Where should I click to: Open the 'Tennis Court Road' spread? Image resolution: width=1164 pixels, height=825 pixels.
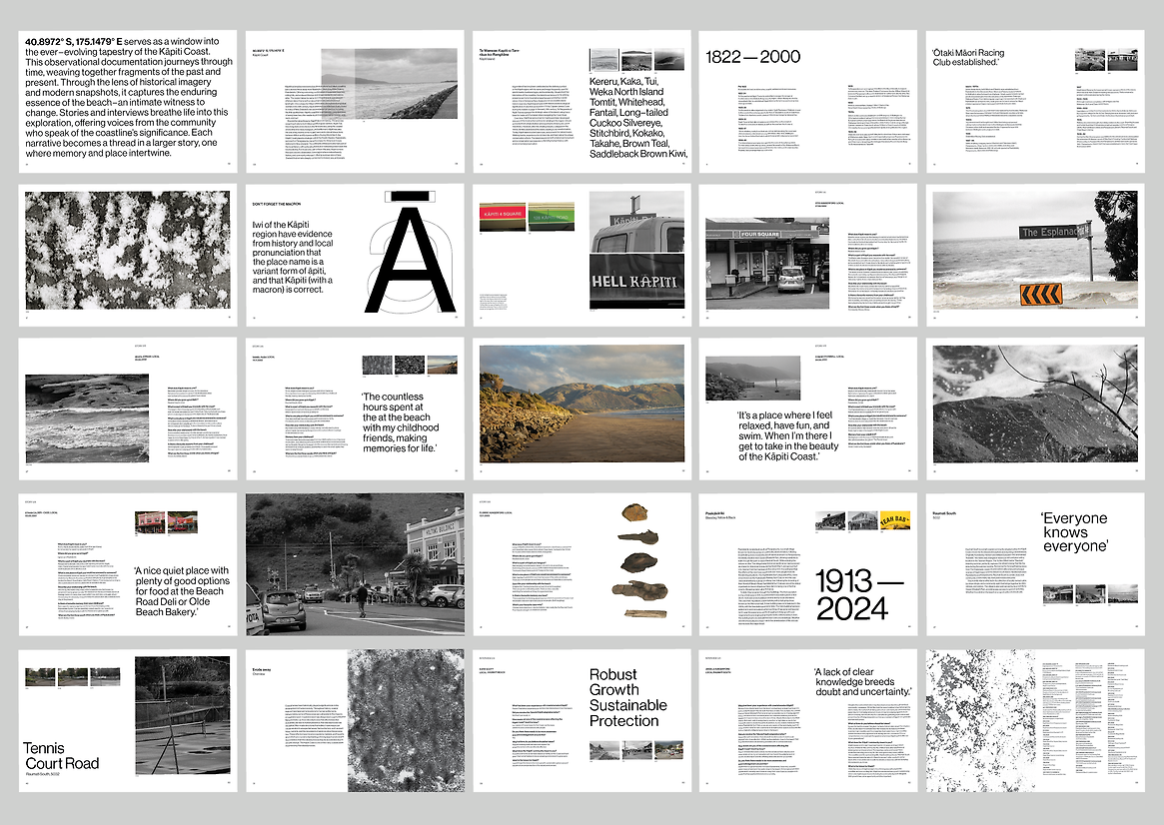[62, 756]
